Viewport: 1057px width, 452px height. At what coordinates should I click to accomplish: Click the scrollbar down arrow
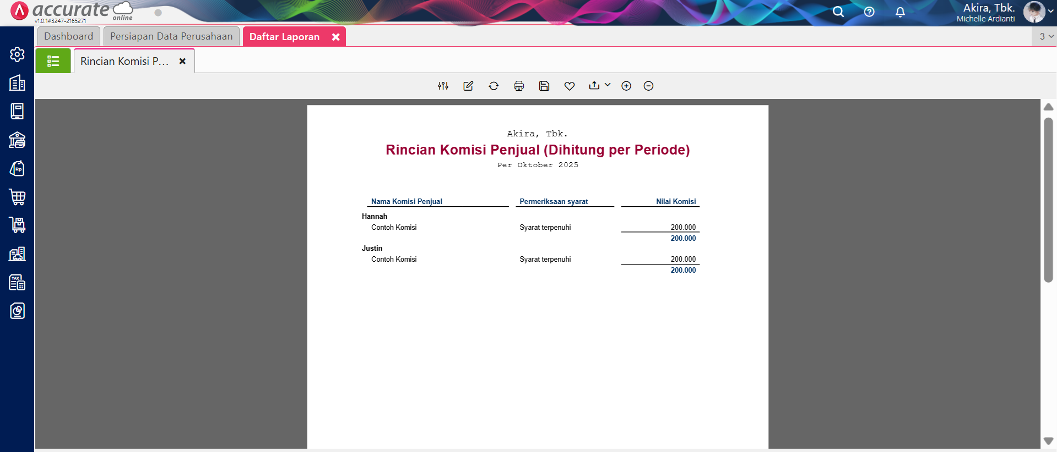click(x=1048, y=441)
